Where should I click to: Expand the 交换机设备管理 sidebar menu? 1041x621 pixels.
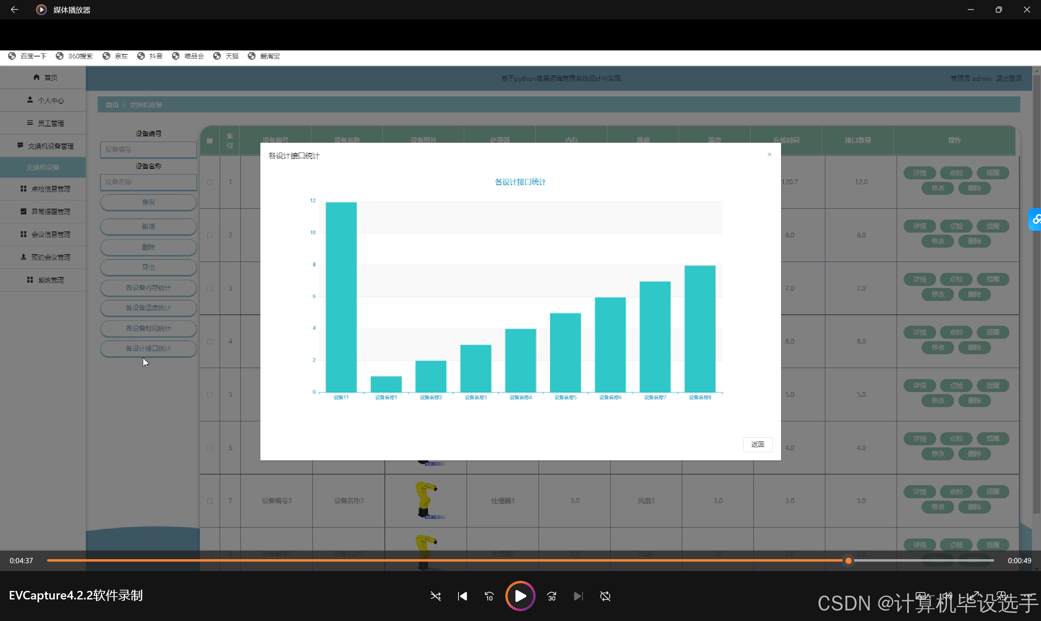click(x=45, y=146)
